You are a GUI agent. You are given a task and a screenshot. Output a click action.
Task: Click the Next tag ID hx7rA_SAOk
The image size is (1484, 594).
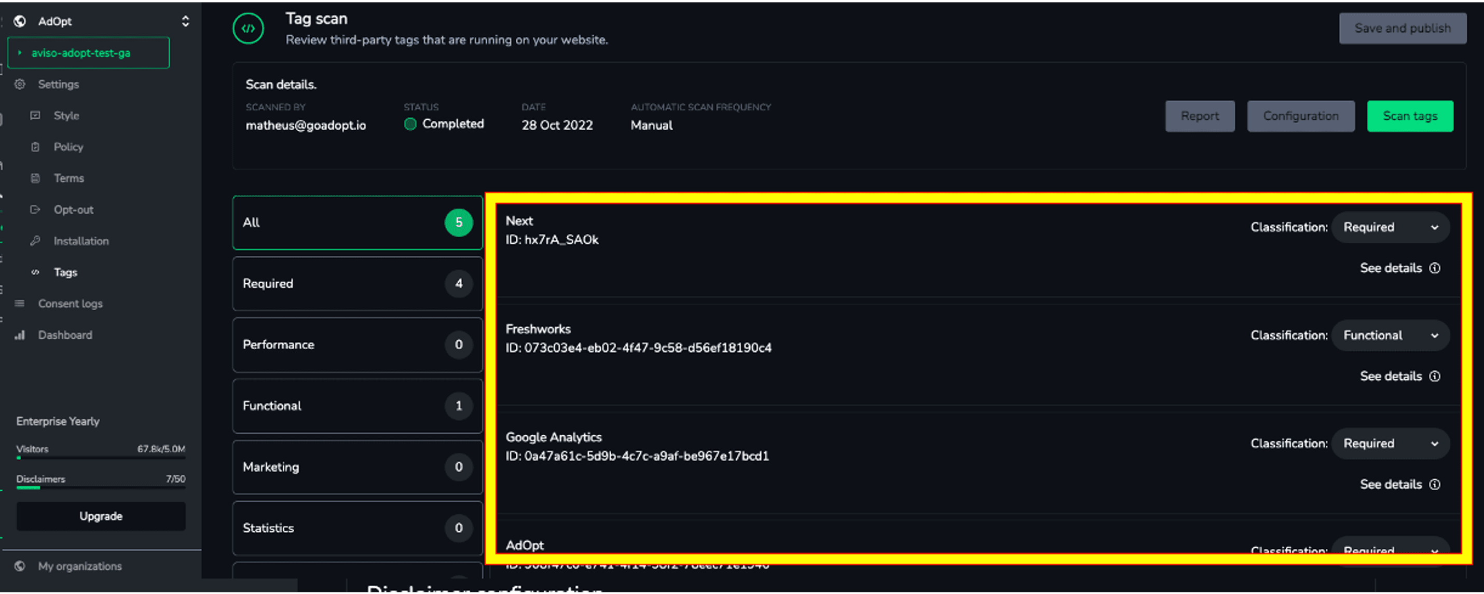coord(552,240)
